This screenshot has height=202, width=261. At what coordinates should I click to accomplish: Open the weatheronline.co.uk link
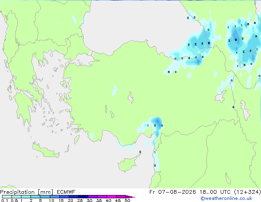pyautogui.click(x=226, y=198)
